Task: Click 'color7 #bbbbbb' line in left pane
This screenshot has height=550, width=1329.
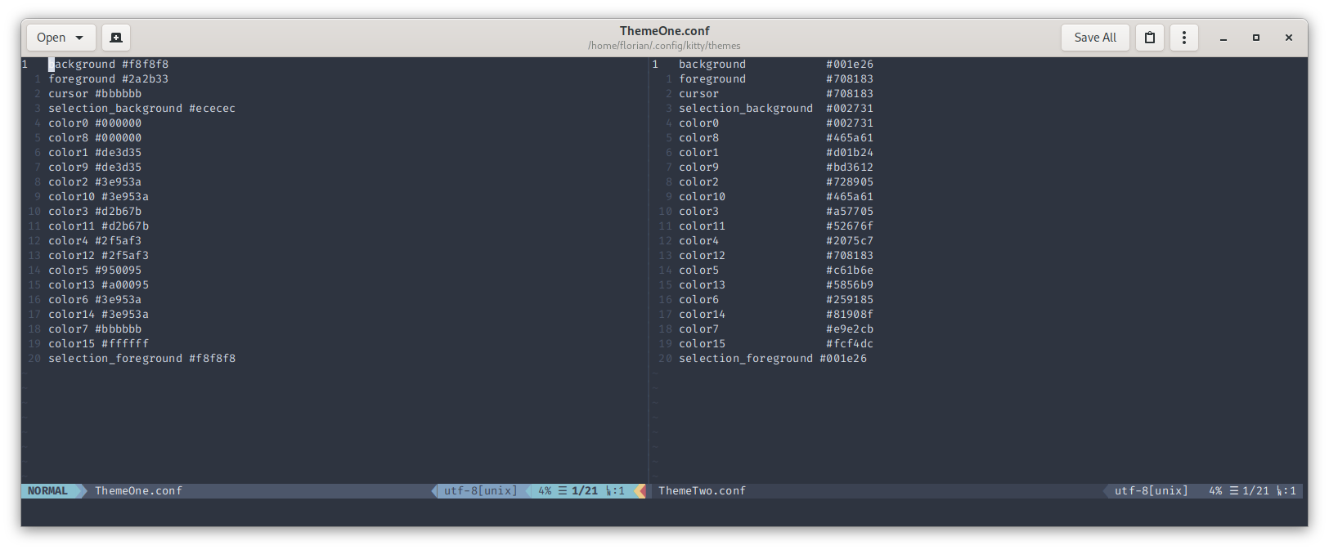Action: pyautogui.click(x=95, y=329)
